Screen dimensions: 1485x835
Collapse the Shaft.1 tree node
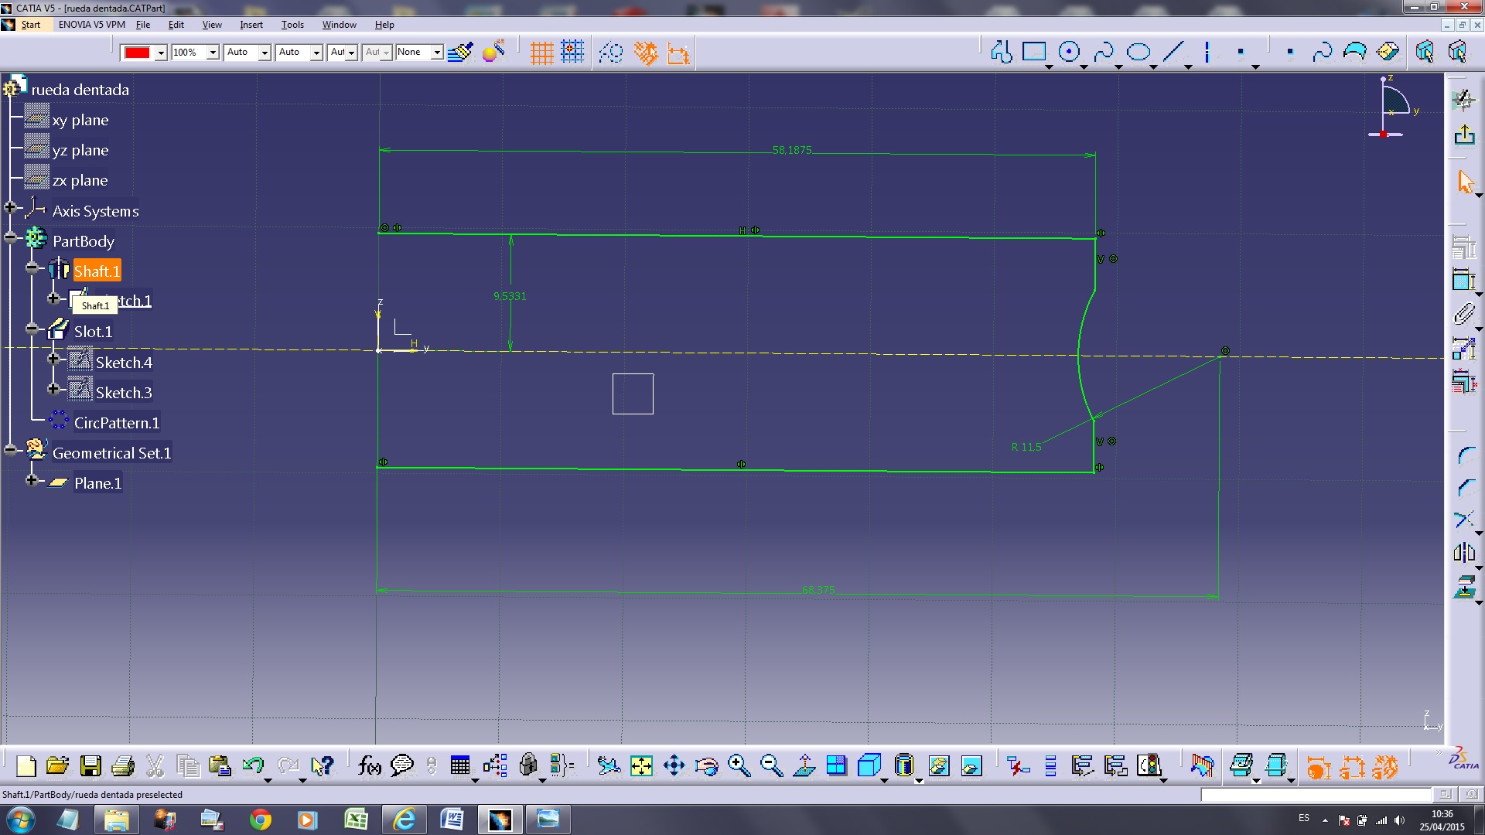(x=32, y=268)
